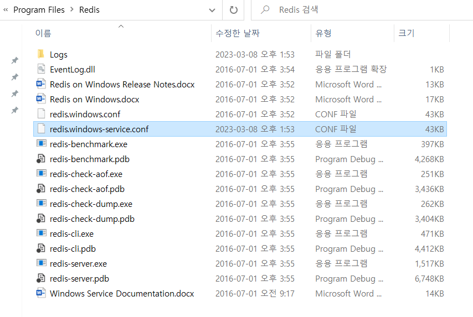Select the file name redis.windows.conf
The image size is (473, 317).
point(85,114)
